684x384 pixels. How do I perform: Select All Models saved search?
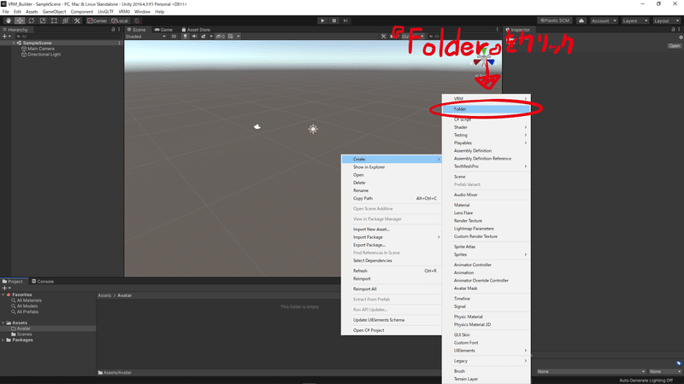click(x=27, y=306)
